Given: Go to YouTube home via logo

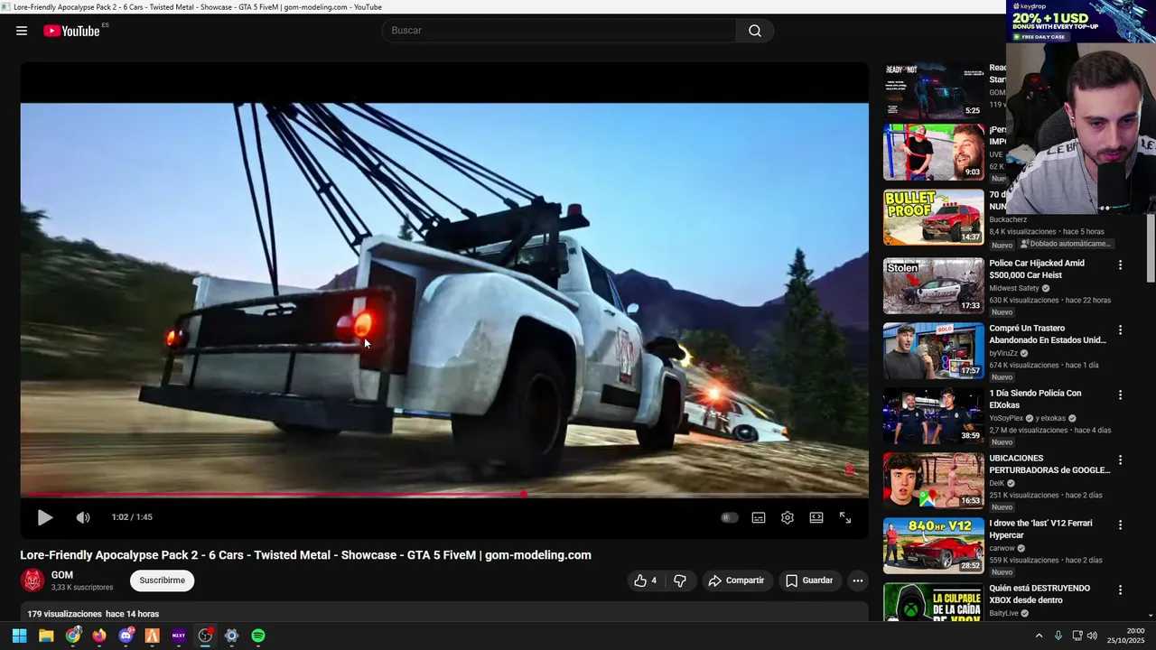Looking at the screenshot, I should point(71,31).
